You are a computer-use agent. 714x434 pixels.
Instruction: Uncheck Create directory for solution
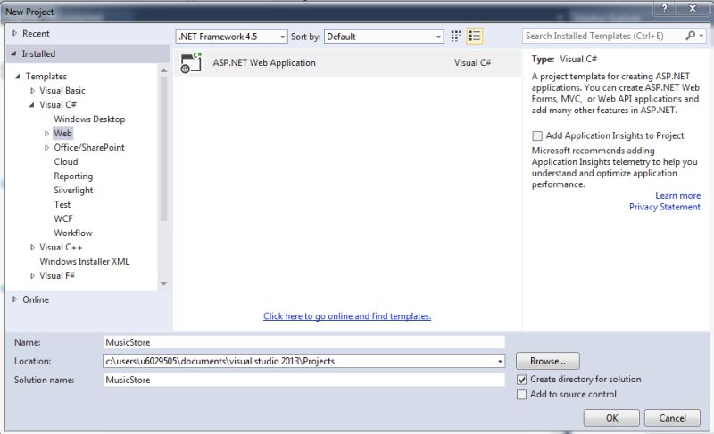coord(521,380)
